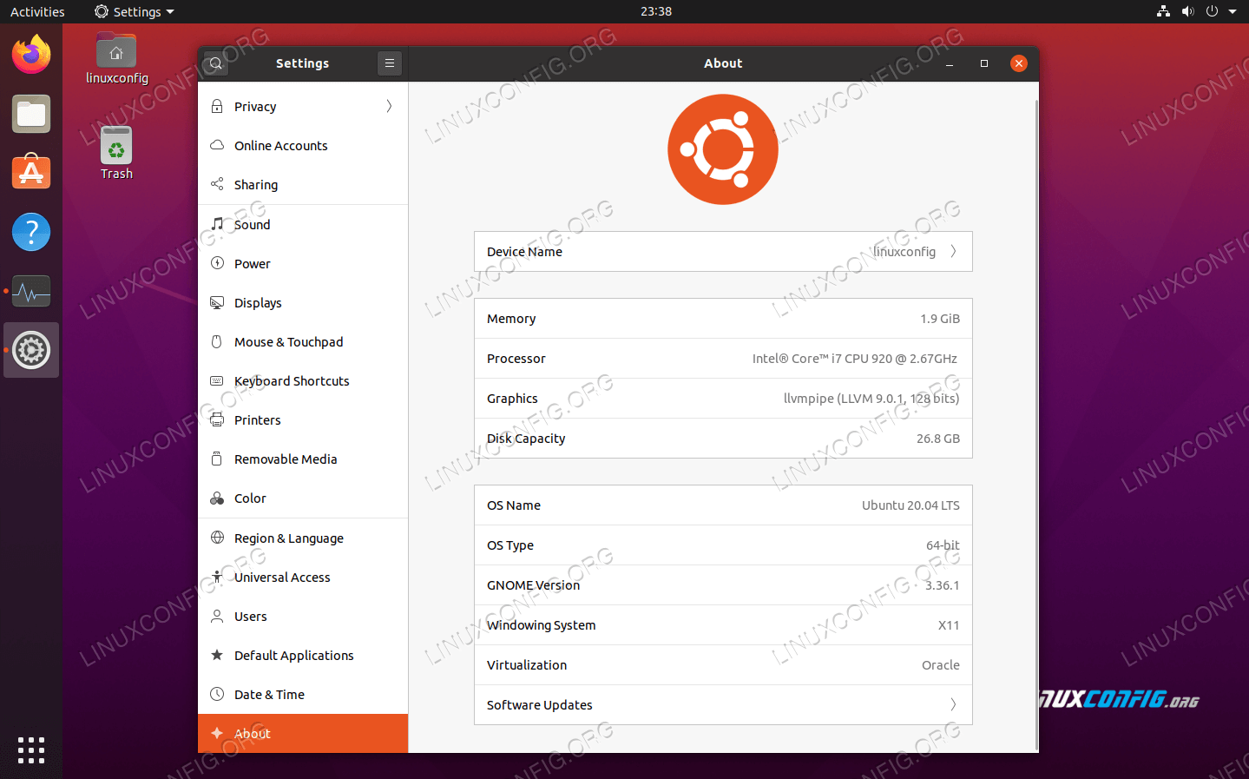This screenshot has width=1249, height=779.
Task: Open Default Applications panel
Action: (303, 655)
